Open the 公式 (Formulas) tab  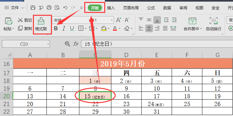tap(151, 8)
